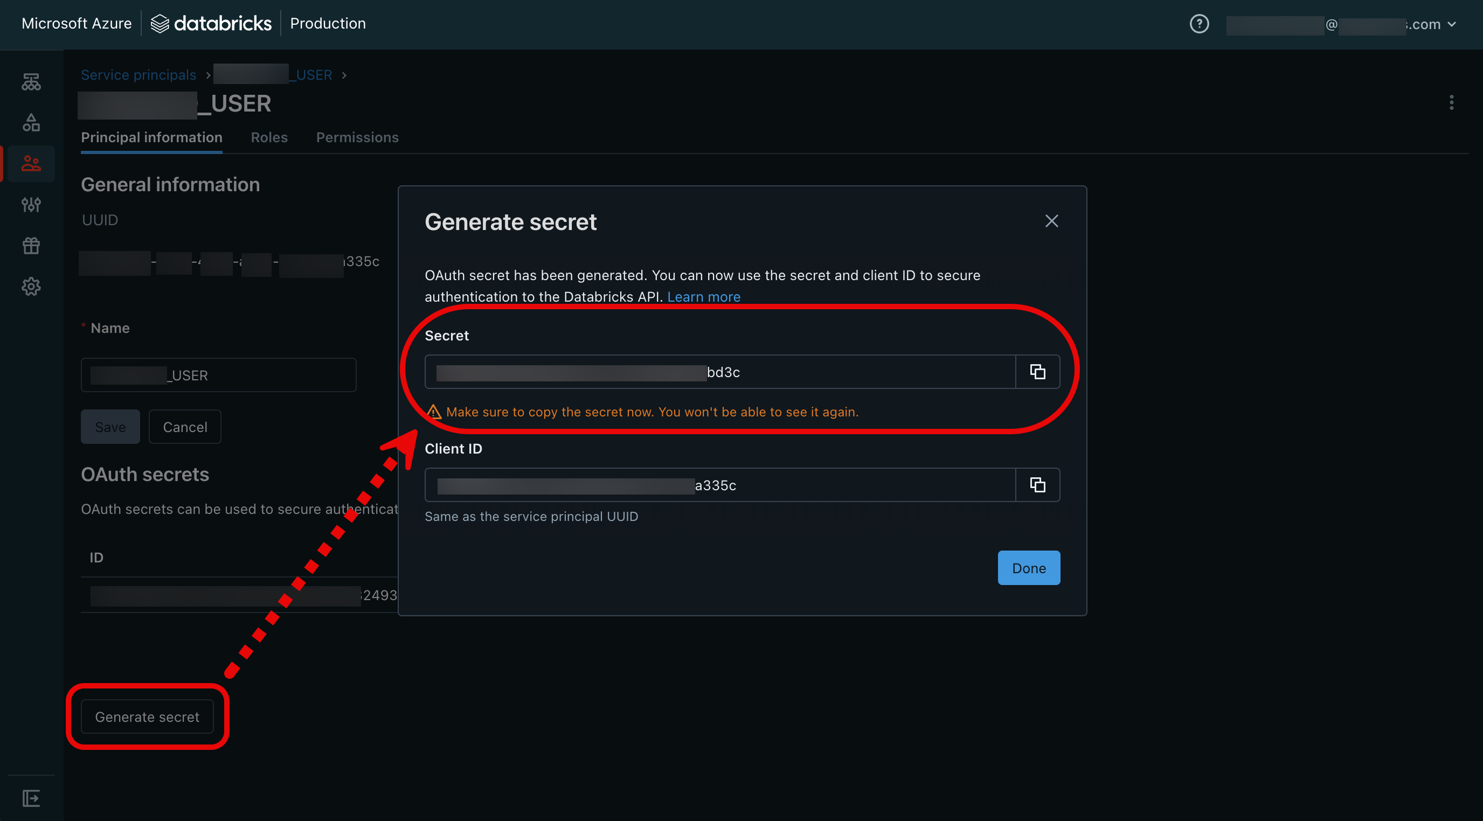
Task: Click the Service principals sidebar icon
Action: point(30,163)
